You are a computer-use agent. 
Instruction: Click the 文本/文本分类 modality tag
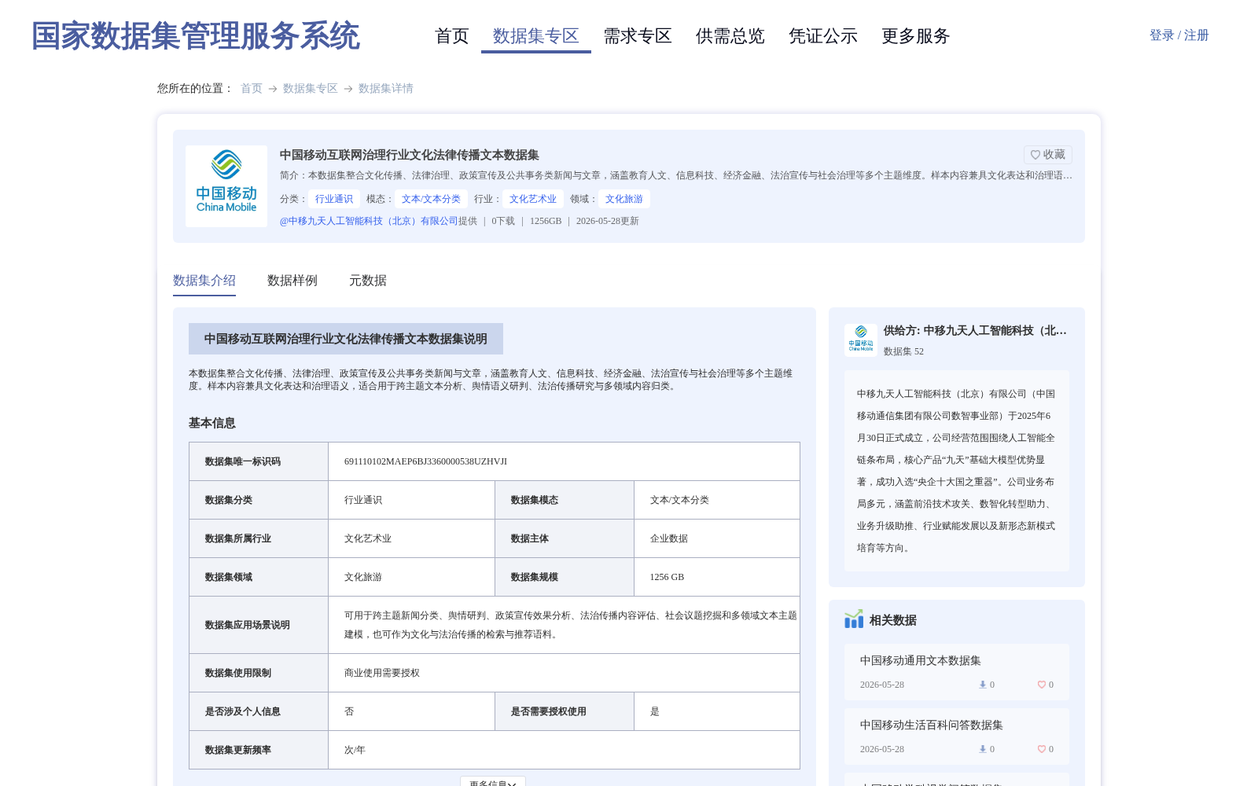[431, 199]
